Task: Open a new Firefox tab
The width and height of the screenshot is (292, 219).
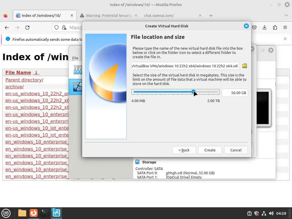Action: coord(211,16)
